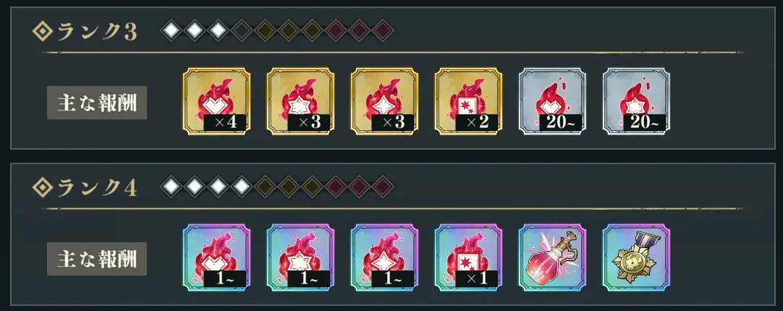
Task: Select the ランク3 header title
Action: point(97,32)
